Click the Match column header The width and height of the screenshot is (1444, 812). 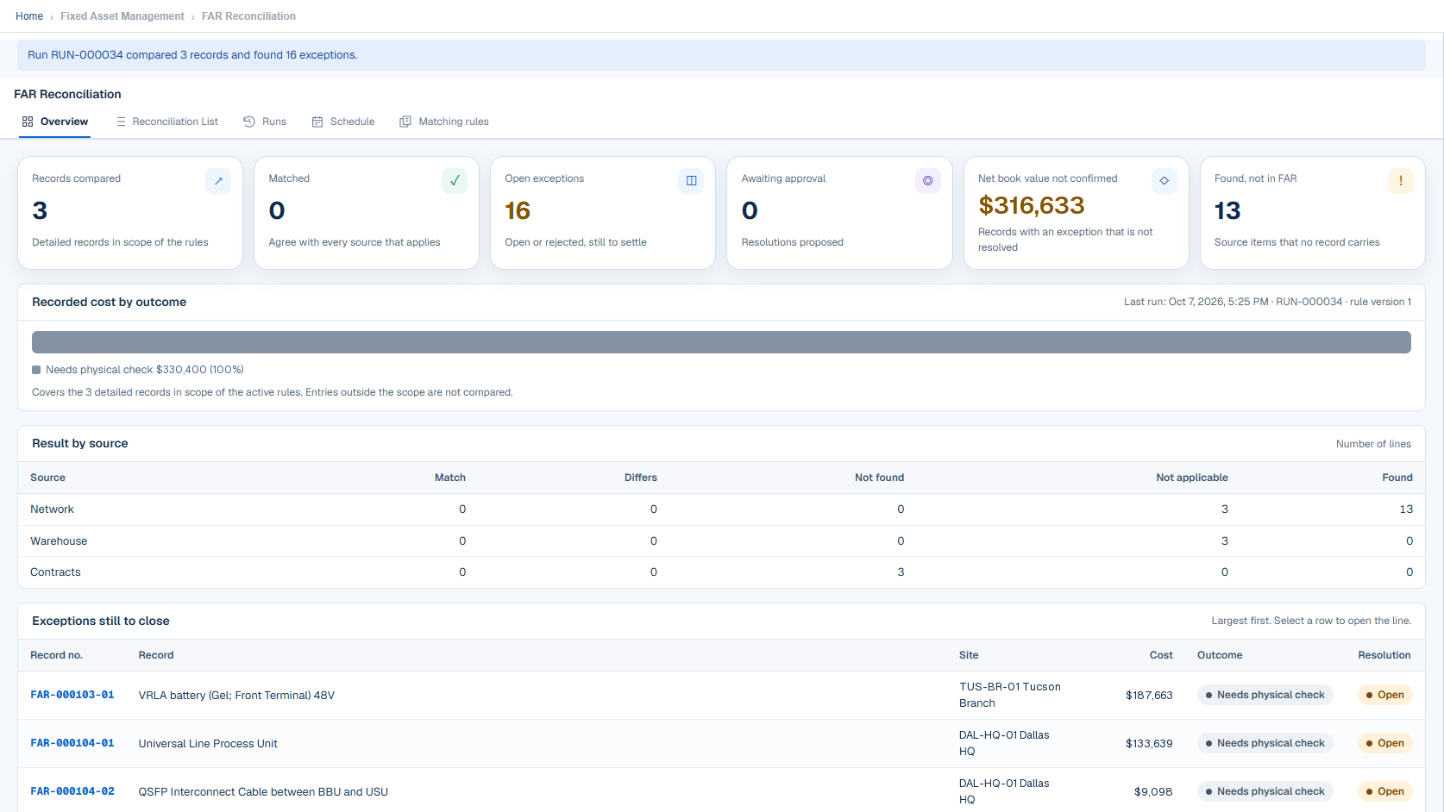pos(450,478)
